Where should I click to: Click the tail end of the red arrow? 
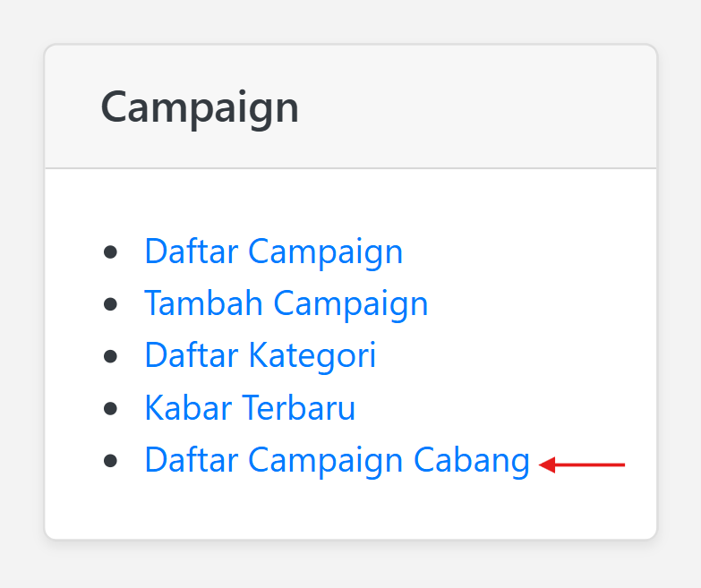620,464
